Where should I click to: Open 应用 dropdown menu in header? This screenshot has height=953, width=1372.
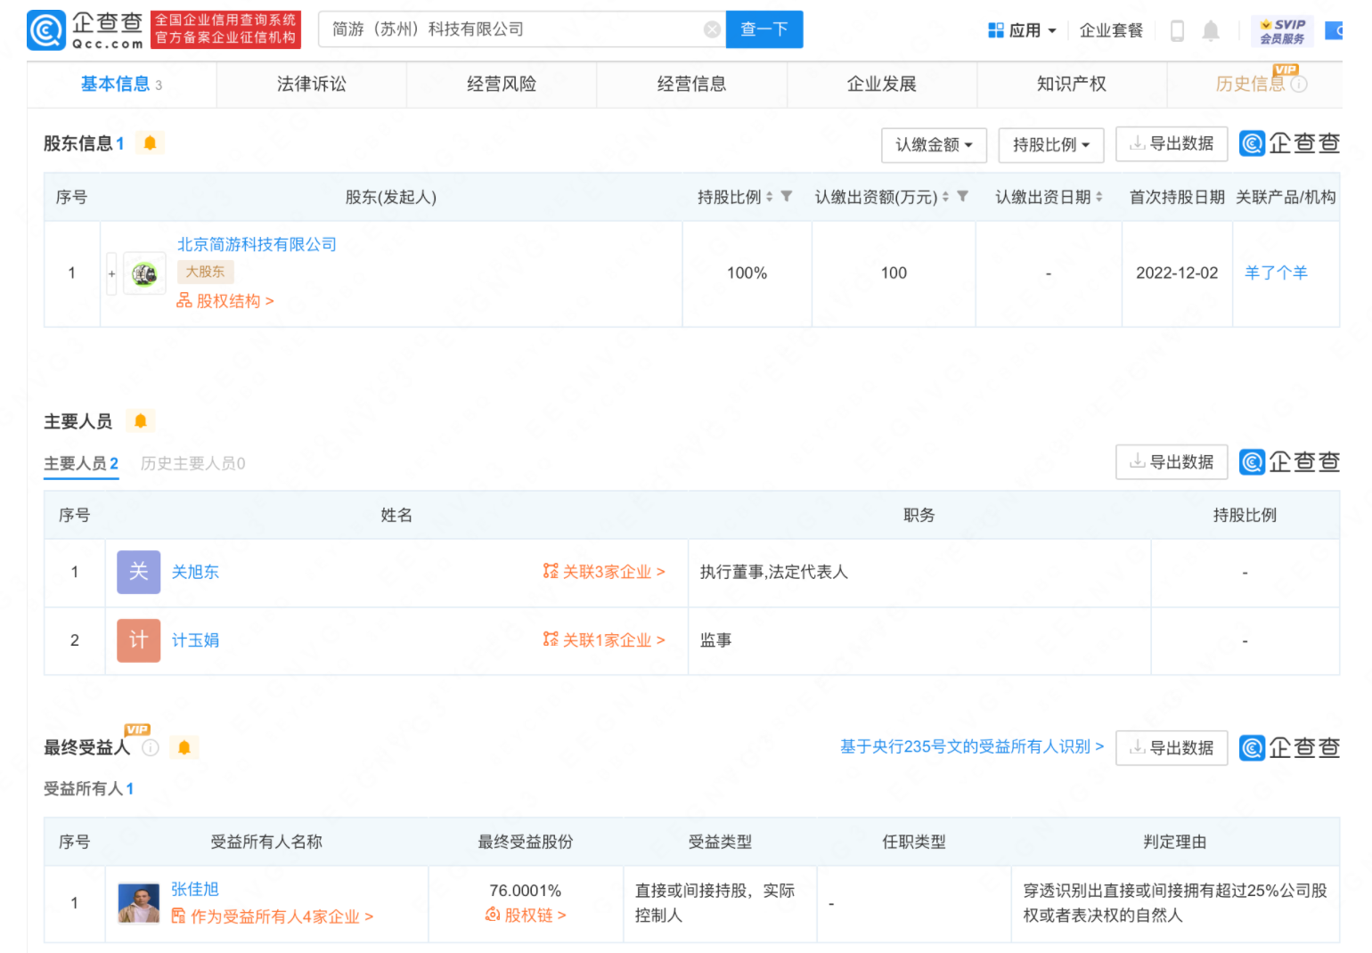point(1022,30)
